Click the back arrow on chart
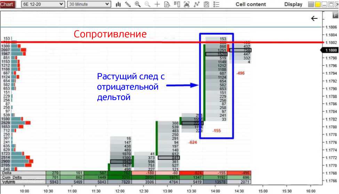 tap(314, 18)
